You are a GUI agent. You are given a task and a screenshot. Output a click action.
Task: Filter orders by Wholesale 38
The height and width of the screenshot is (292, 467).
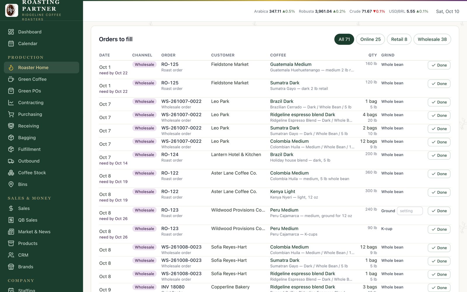click(x=432, y=39)
